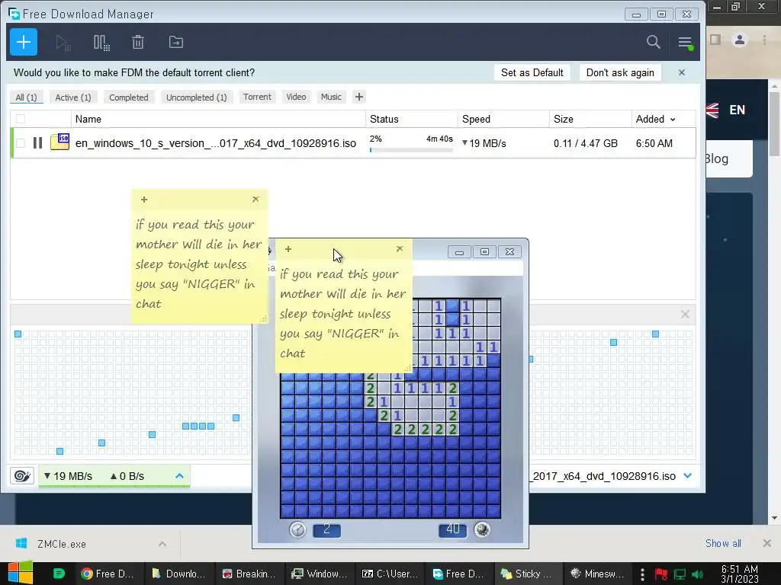This screenshot has height=585, width=781.
Task: Click the Minesweeper clock timer icon
Action: pyautogui.click(x=297, y=529)
